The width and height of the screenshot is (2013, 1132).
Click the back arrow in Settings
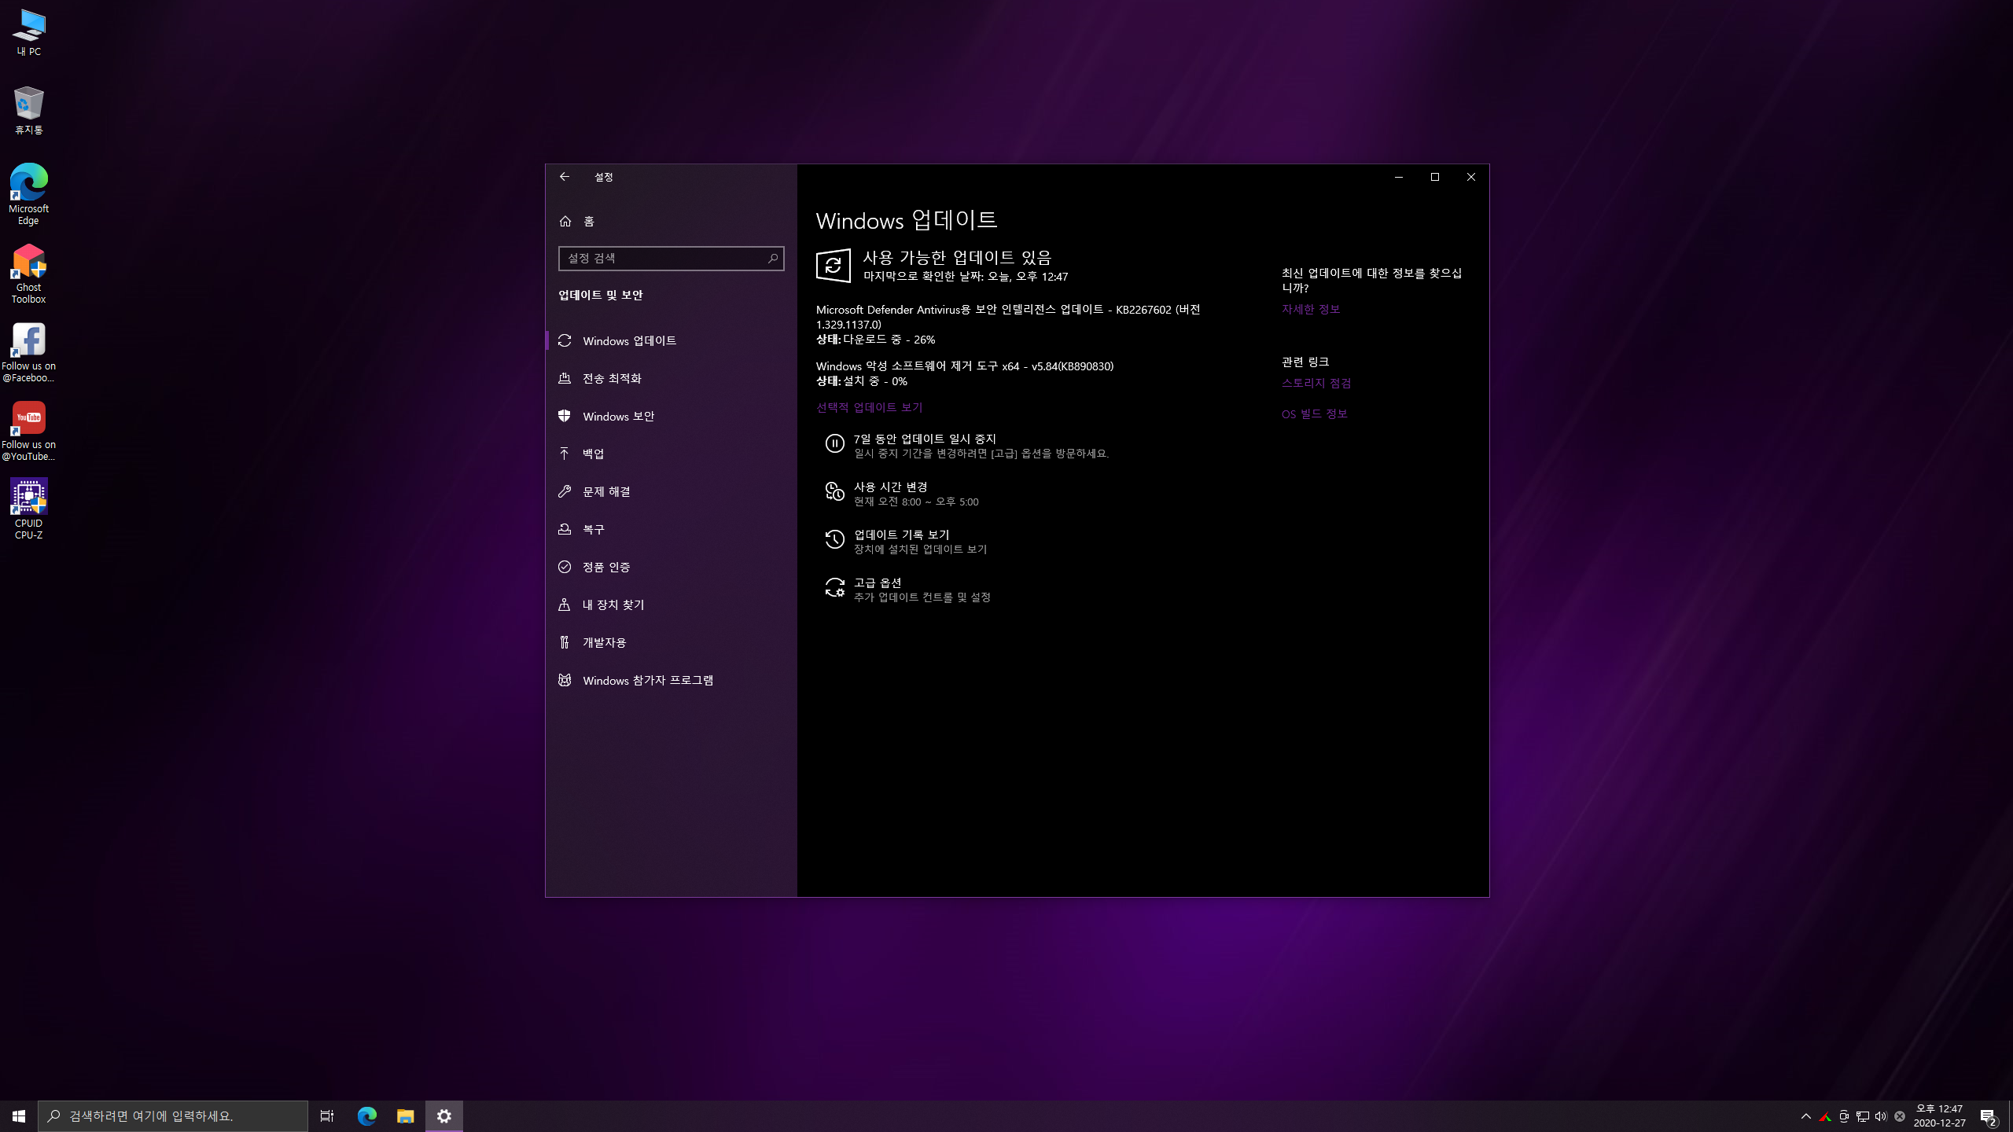pyautogui.click(x=565, y=177)
